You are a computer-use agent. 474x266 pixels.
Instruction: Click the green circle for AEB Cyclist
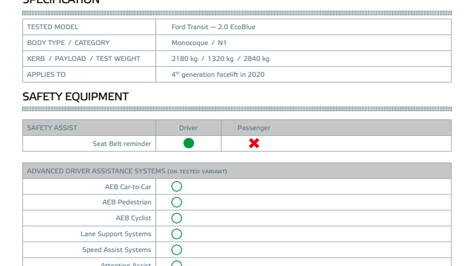point(177,218)
